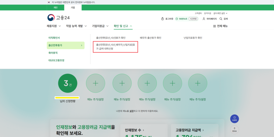Click the chevron on 출산전후휴가 row
This screenshot has height=137, width=274.
pos(82,45)
